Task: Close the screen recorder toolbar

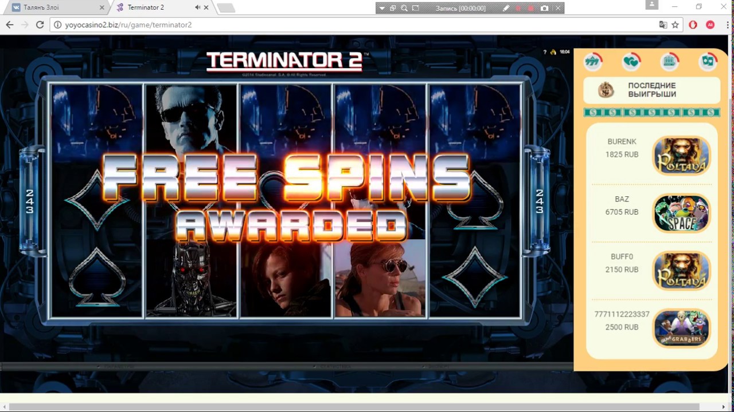Action: click(557, 8)
